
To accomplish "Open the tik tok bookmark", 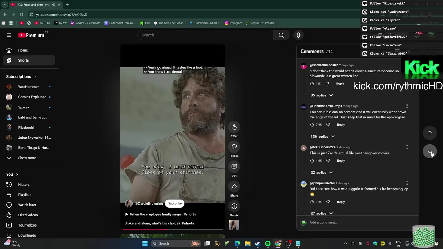I will point(60,23).
